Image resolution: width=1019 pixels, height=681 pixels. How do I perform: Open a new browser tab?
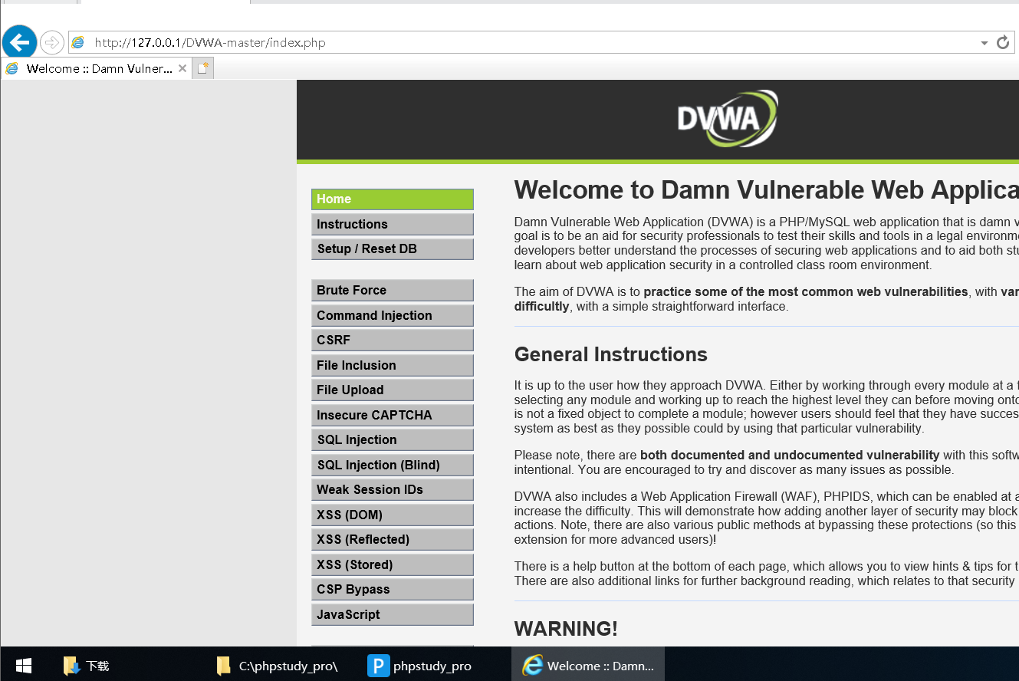(202, 68)
